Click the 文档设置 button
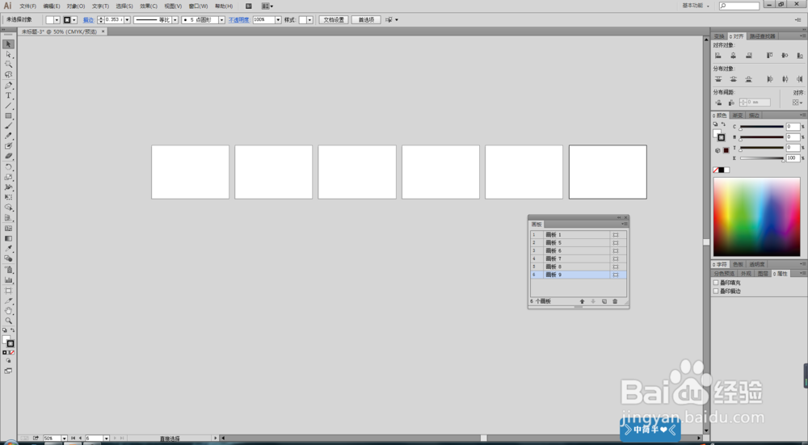808x445 pixels. (x=334, y=20)
